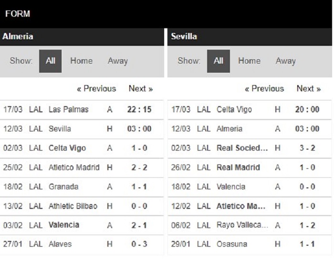
Task: Select the All filter under Almeria
Action: pos(50,61)
